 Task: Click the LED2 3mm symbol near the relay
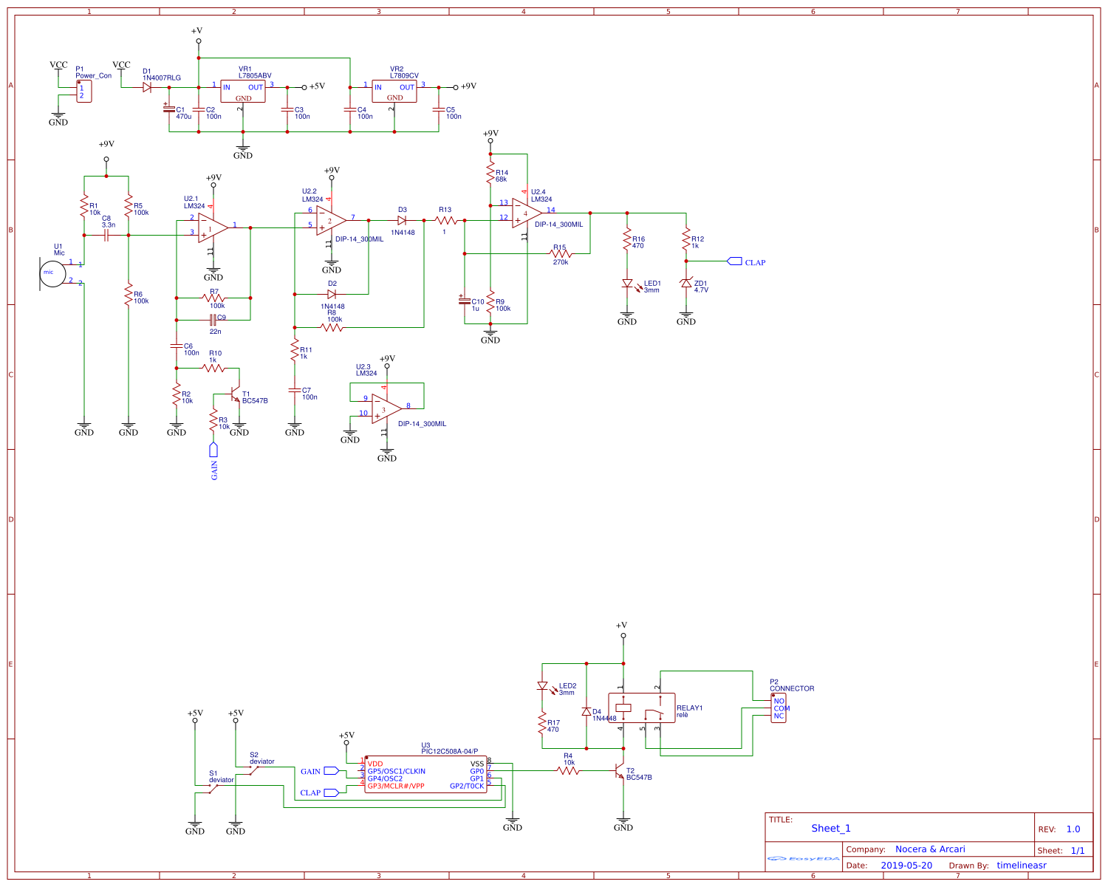click(544, 687)
